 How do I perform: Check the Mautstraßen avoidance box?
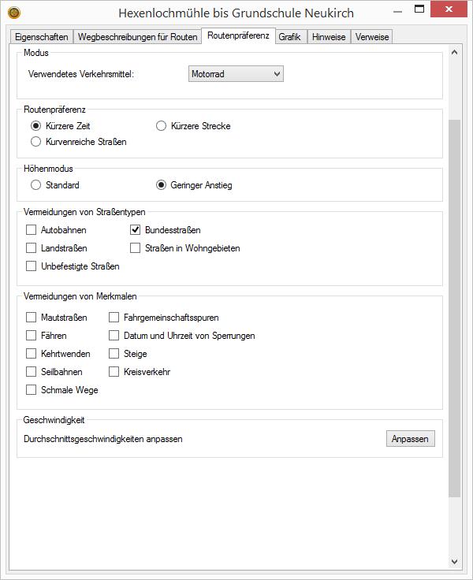(32, 318)
